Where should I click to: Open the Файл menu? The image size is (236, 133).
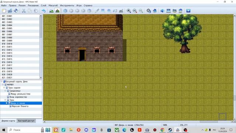coord(4,6)
